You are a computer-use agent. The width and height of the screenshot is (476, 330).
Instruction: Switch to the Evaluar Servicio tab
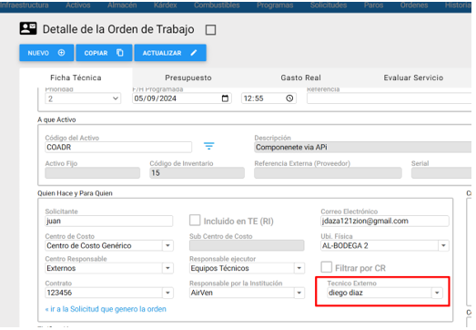coord(413,77)
